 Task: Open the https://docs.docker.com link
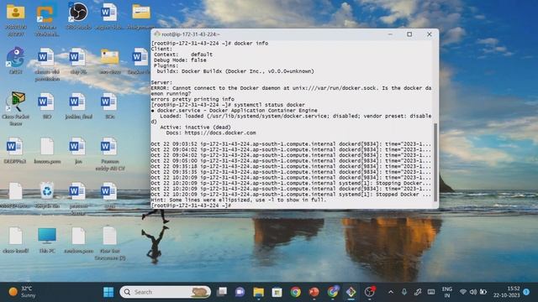coord(220,133)
